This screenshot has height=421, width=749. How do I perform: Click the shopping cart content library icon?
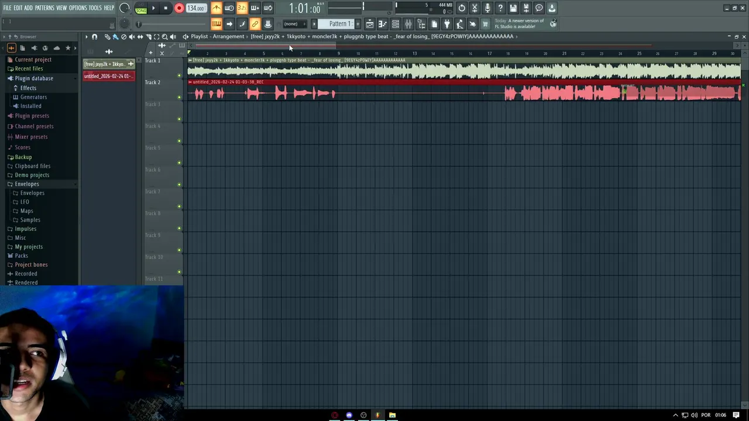point(485,24)
